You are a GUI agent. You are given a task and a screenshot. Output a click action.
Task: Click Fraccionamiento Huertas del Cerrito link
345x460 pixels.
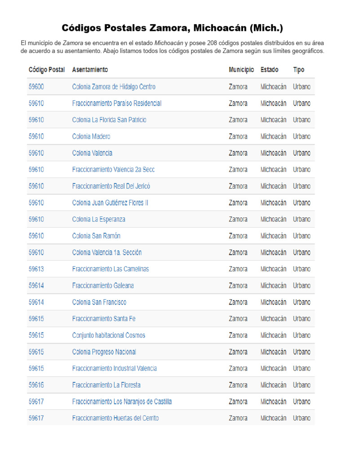tap(115, 418)
